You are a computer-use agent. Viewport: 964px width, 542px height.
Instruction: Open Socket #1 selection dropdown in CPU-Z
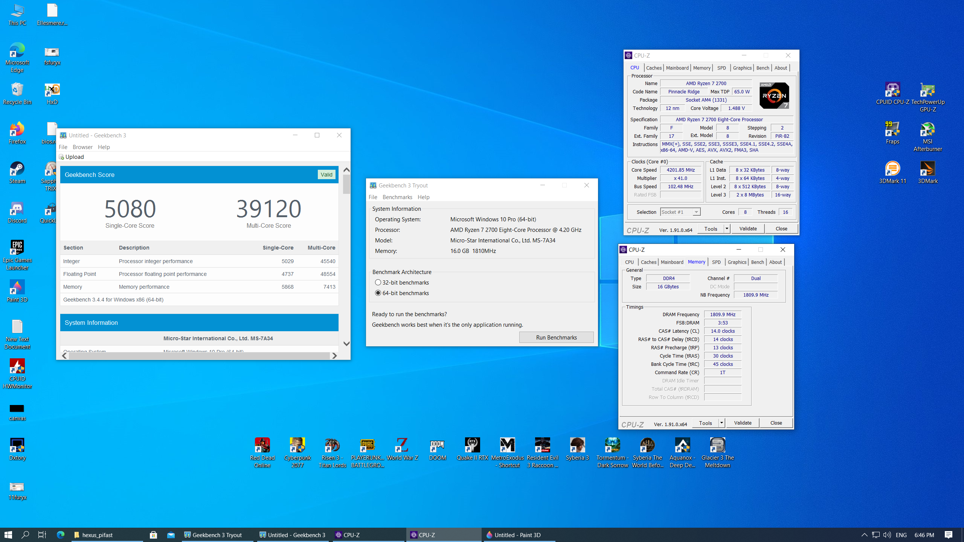click(680, 212)
